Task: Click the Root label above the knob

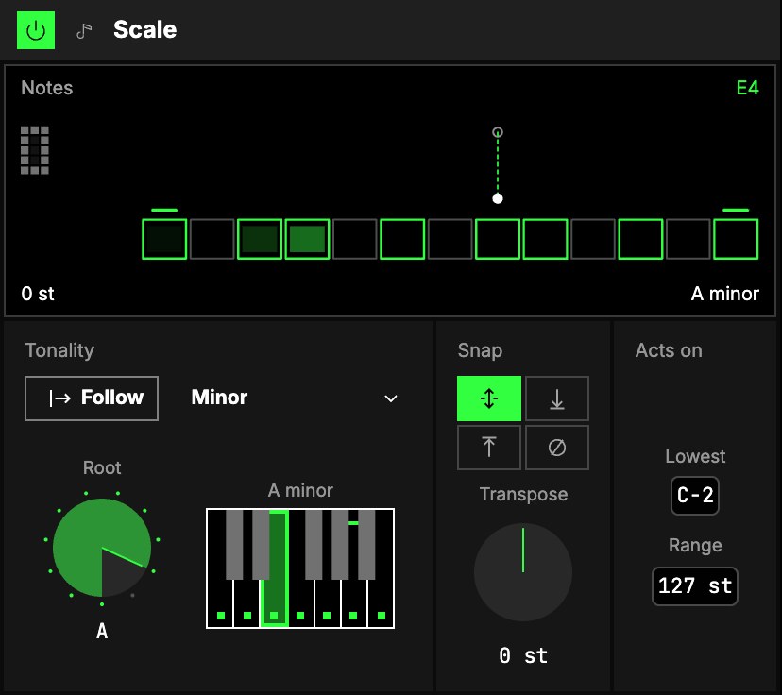Action: pyautogui.click(x=102, y=467)
